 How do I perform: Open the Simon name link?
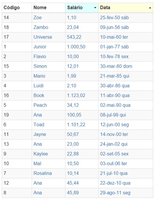coord(40,66)
